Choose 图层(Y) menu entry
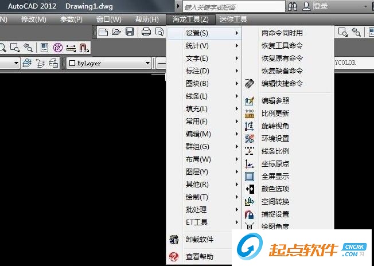Image resolution: width=374 pixels, height=266 pixels. tap(204, 172)
